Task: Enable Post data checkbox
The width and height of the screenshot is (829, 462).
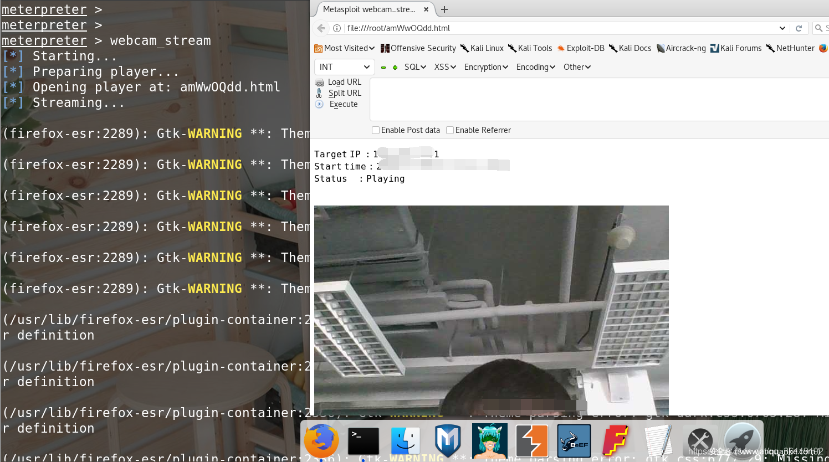Action: 376,130
